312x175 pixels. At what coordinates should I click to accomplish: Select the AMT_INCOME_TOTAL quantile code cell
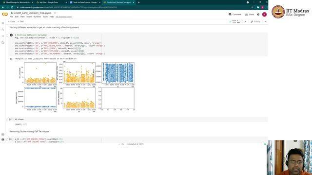(x=138, y=140)
